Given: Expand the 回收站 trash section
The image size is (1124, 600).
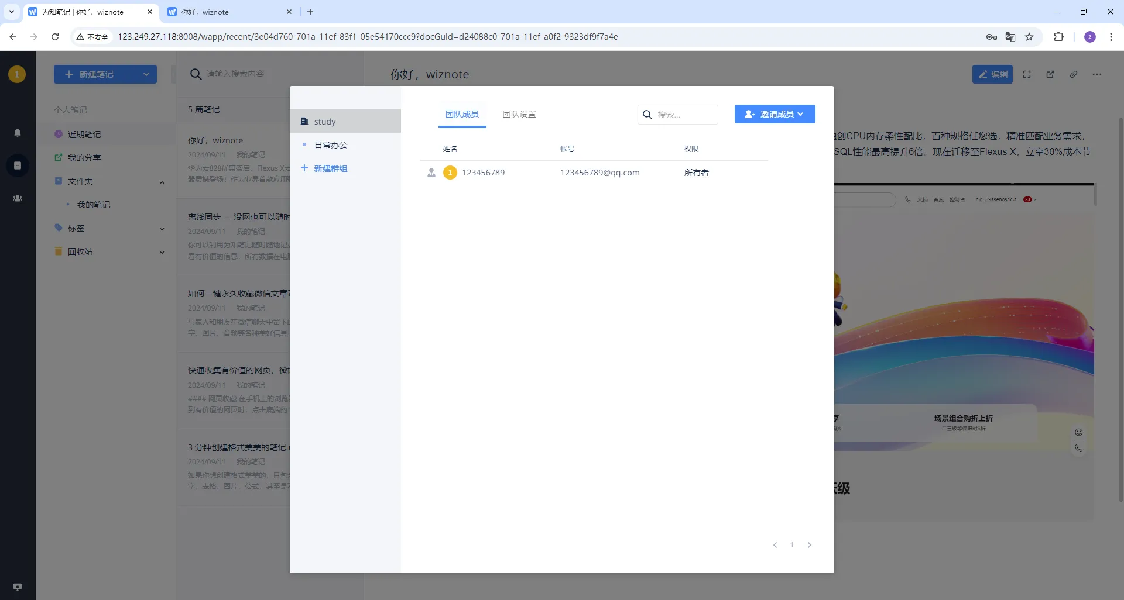Looking at the screenshot, I should tap(162, 252).
